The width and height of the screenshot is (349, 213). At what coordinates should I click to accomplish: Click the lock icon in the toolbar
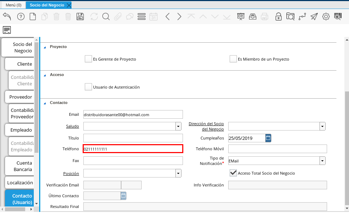click(x=278, y=16)
